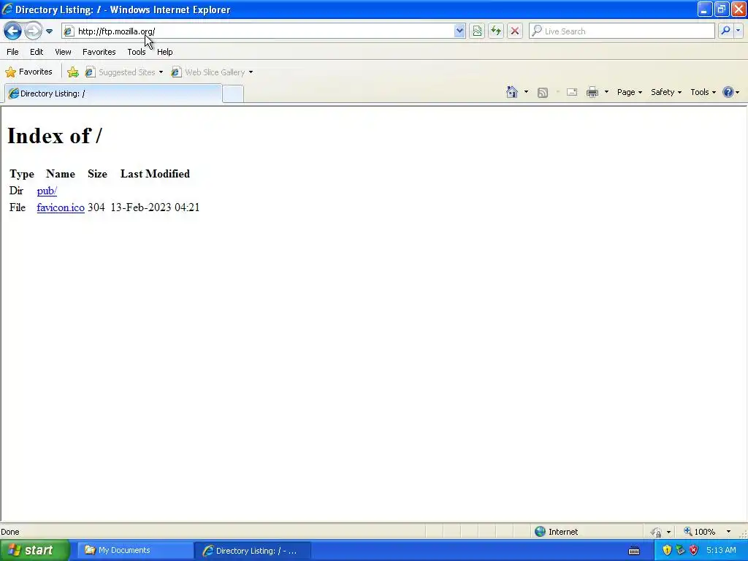Click the Help question mark icon

click(728, 93)
